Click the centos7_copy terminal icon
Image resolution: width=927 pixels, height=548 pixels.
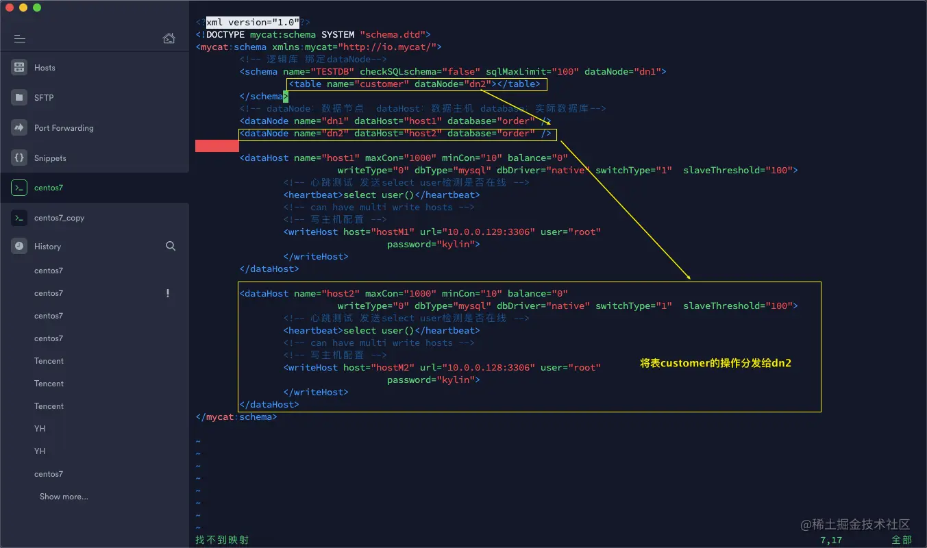click(19, 218)
